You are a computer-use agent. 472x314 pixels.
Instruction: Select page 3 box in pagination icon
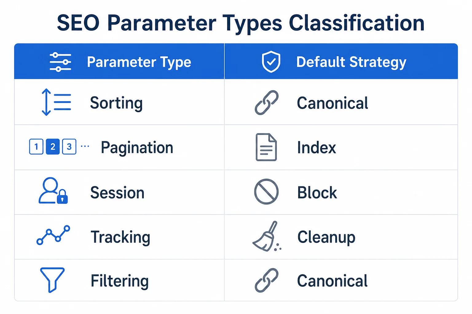[x=69, y=147]
